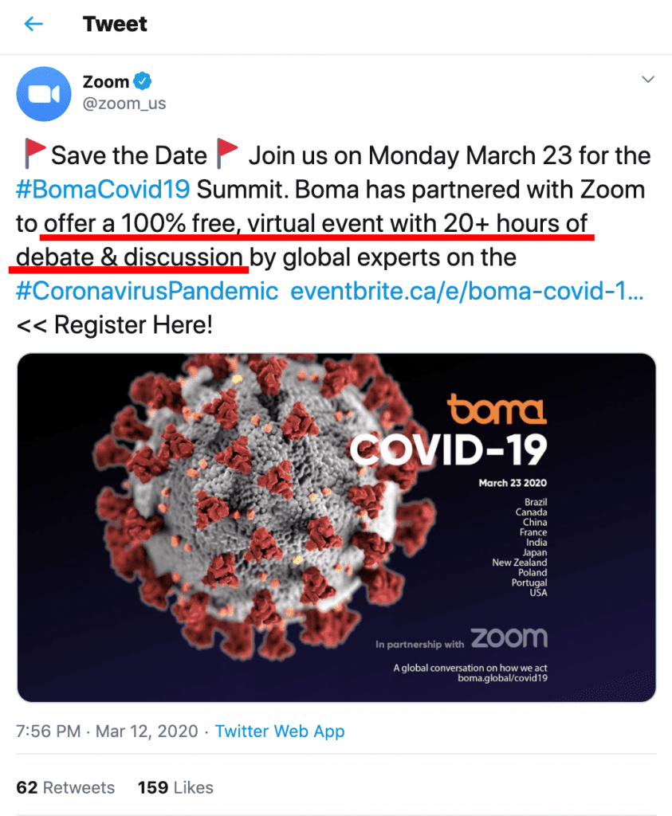
Task: Click the red flag emoji before Save the Date
Action: (x=31, y=153)
